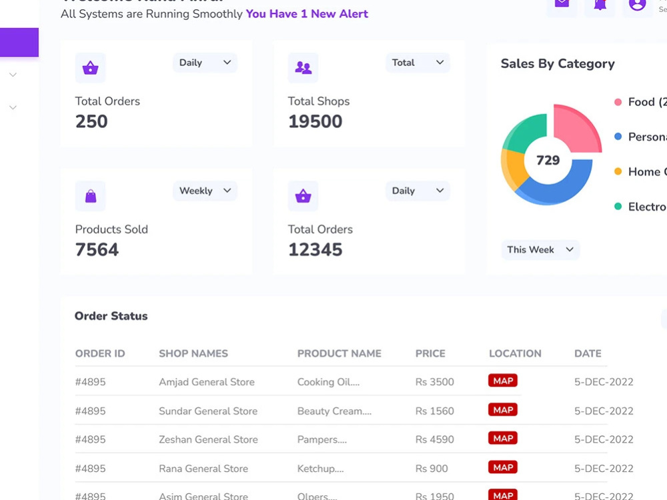Open the Daily dropdown on Total Orders 12345 card
Viewport: 667px width, 500px height.
point(418,191)
